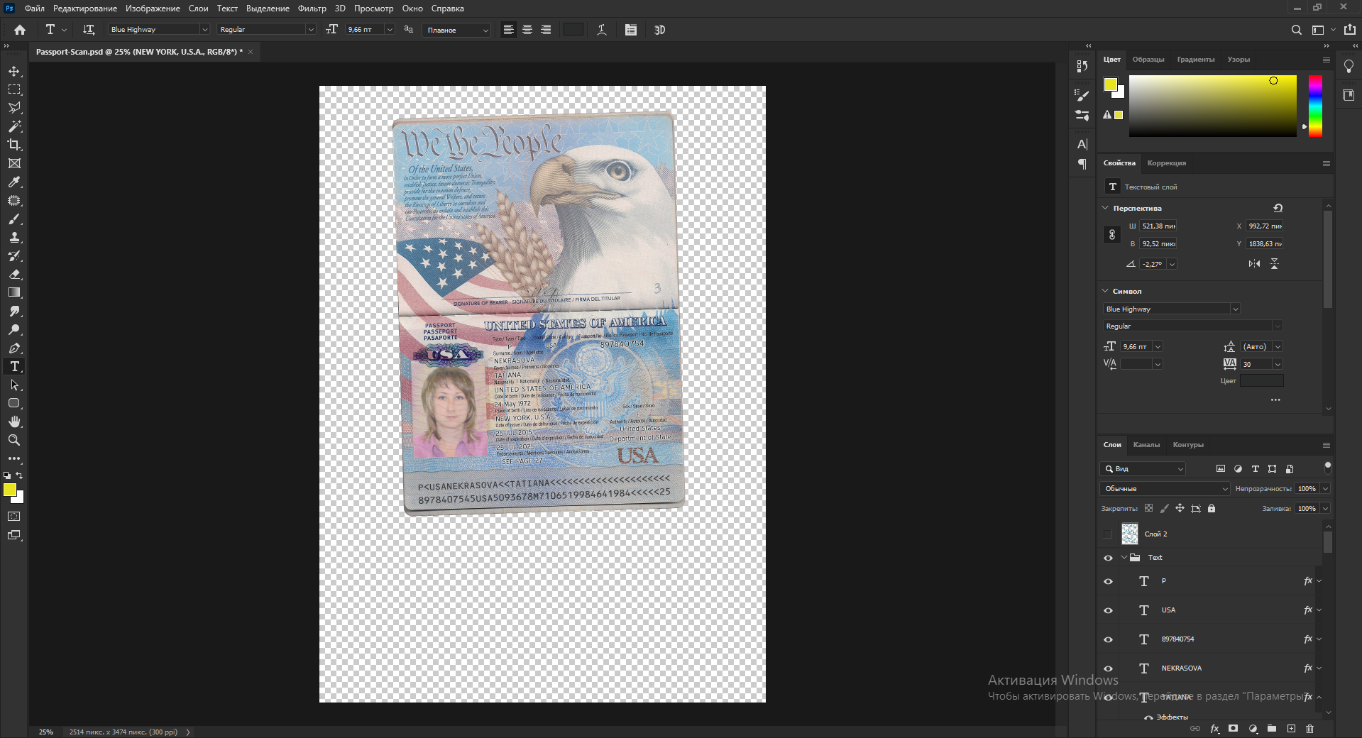1362x738 pixels.
Task: Align text left
Action: pyautogui.click(x=509, y=30)
